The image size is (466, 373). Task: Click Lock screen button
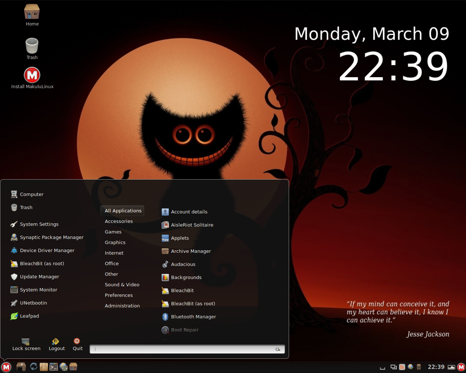click(x=26, y=345)
